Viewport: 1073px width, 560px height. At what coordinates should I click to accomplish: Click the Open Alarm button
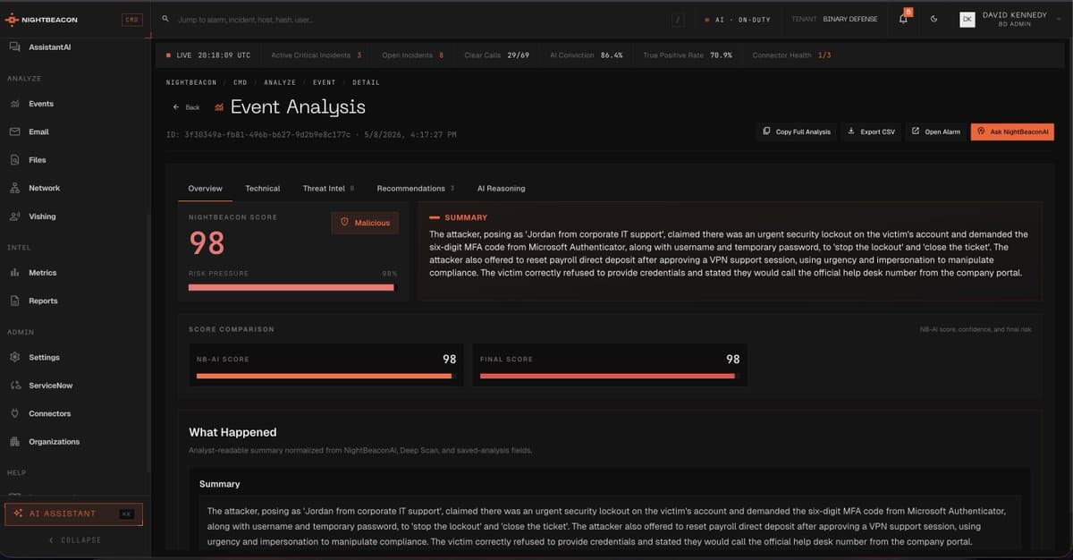[x=936, y=132]
